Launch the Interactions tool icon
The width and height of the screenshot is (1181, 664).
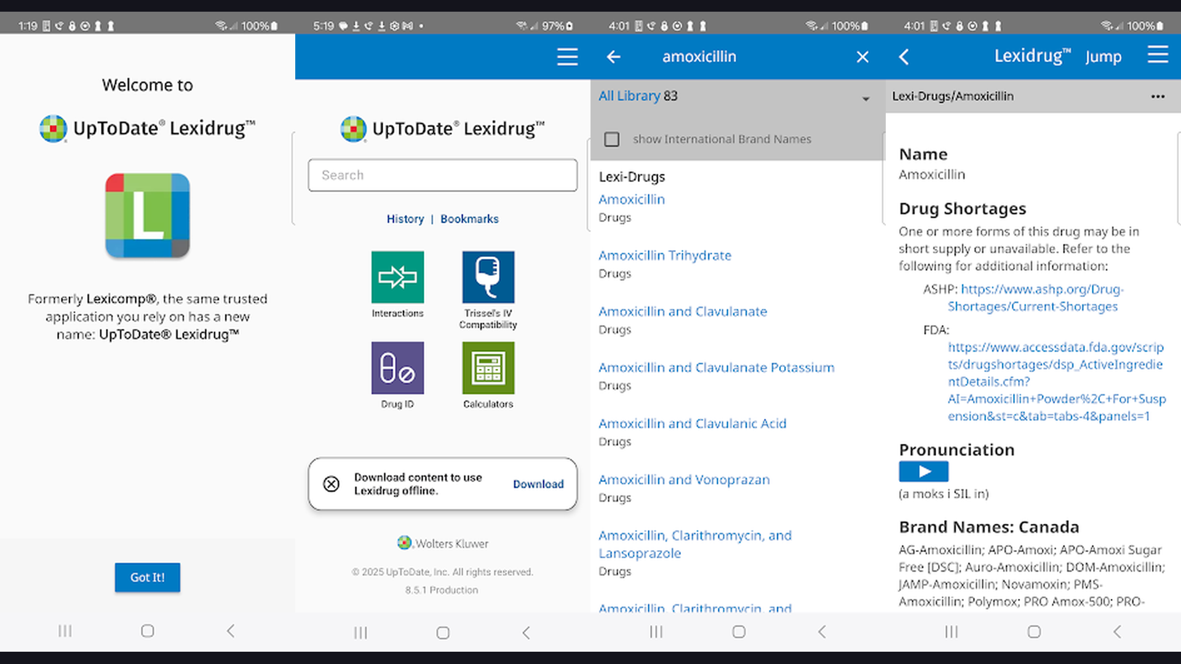pos(397,277)
